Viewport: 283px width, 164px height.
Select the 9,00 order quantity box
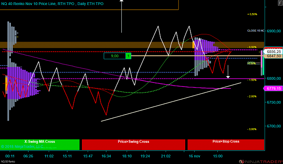115,56
